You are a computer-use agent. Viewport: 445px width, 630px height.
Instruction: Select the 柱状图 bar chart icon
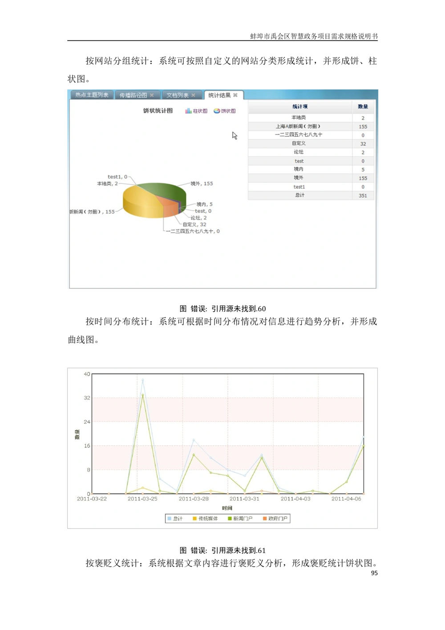point(189,111)
